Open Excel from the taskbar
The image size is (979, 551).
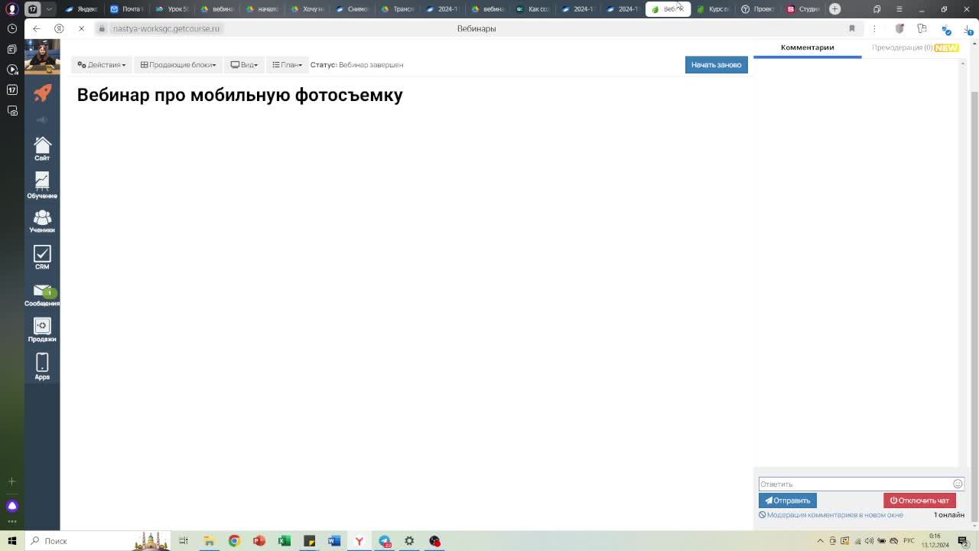point(285,541)
